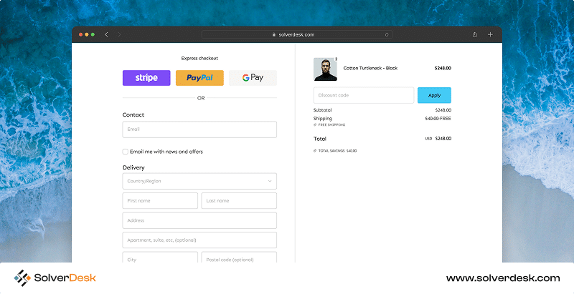Click the Apartment, suite, etc. field

[199, 240]
